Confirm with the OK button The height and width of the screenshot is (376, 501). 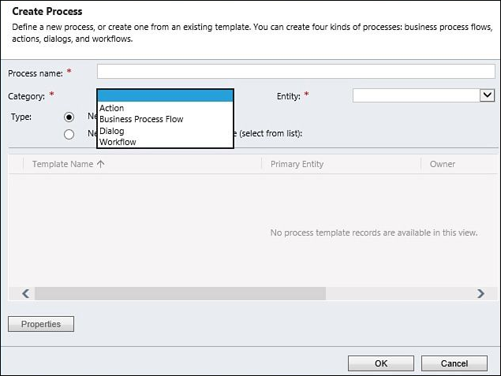[381, 363]
